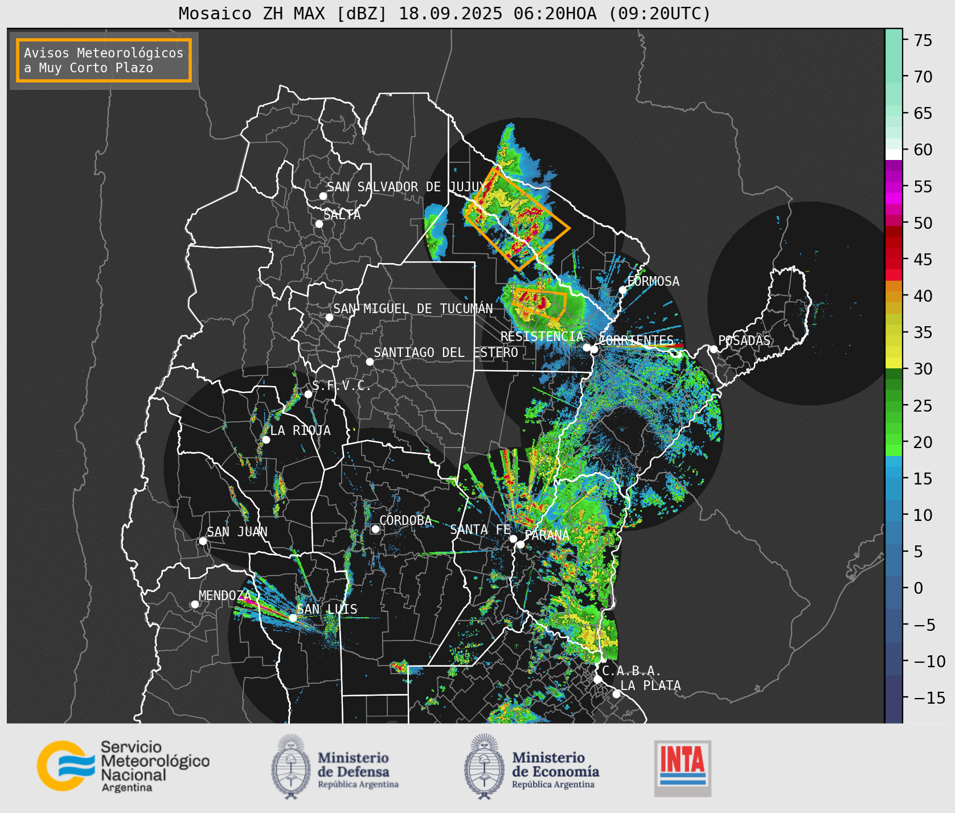
Task: Click the Posadas city marker dot
Action: 714,349
